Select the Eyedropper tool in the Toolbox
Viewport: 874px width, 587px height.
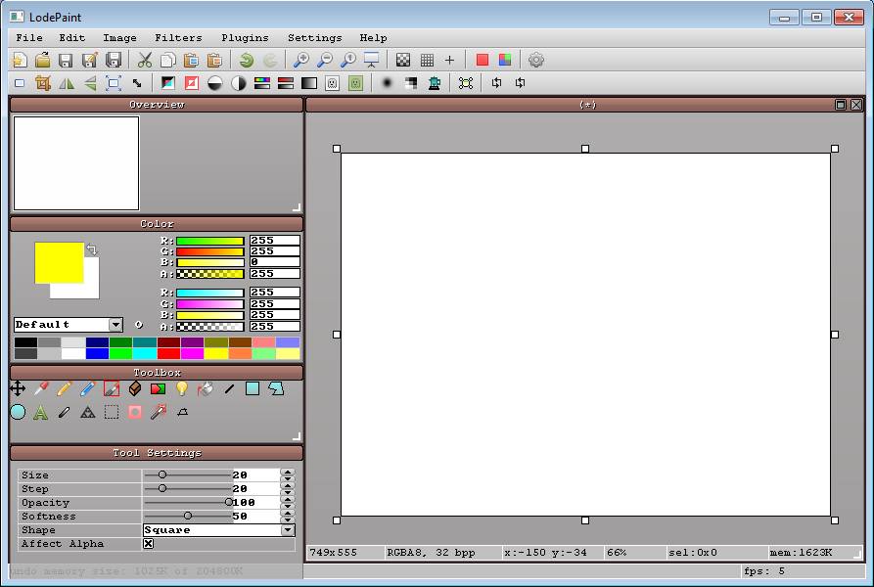coord(40,388)
